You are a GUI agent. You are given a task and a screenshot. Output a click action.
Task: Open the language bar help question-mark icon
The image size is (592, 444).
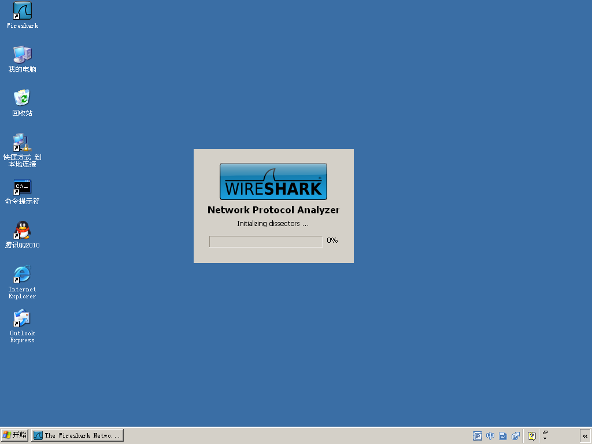pyautogui.click(x=532, y=436)
